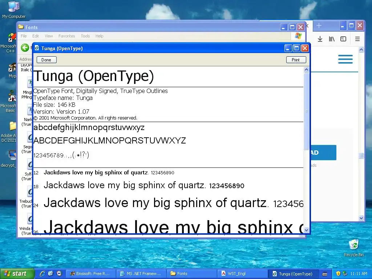This screenshot has width=372, height=279.
Task: Click the browser library icon
Action: pos(332,39)
